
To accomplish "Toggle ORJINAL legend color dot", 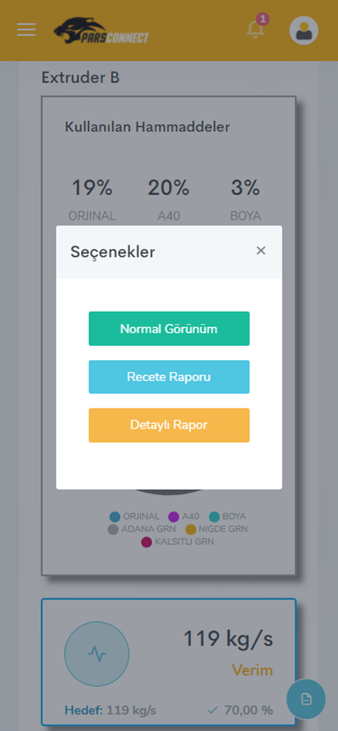I will coord(115,517).
